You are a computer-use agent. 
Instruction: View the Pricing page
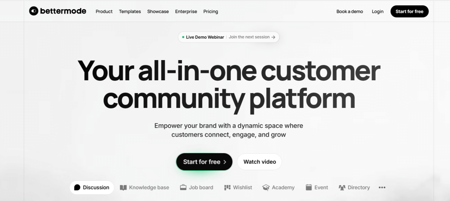coord(210,11)
